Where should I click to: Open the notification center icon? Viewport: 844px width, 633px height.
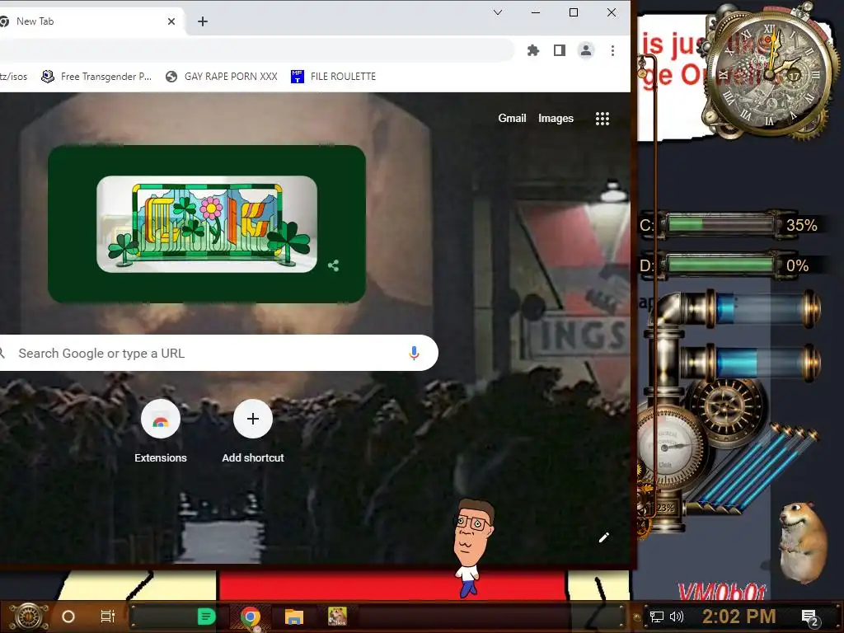pyautogui.click(x=809, y=618)
